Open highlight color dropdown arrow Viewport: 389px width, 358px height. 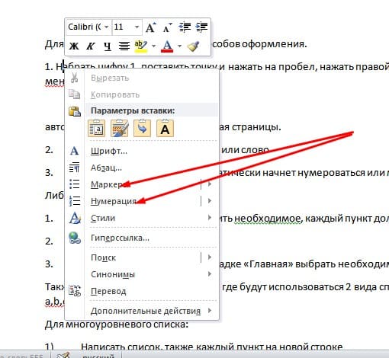pos(153,46)
